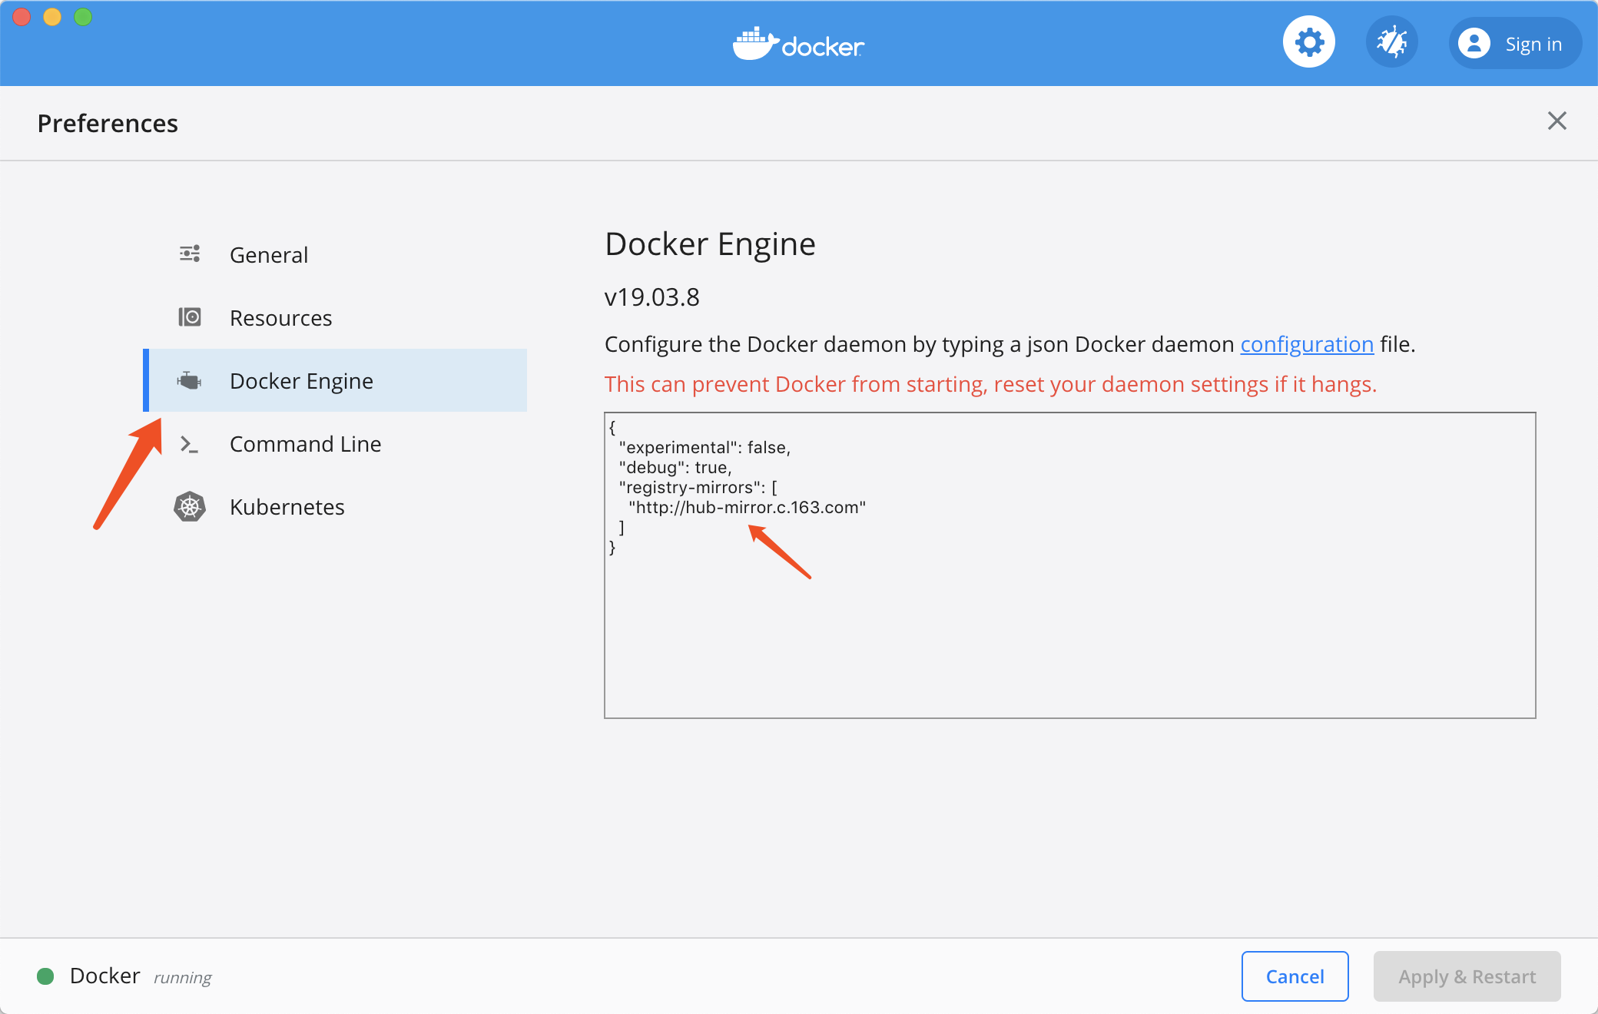Click the settings gear icon
Viewport: 1598px width, 1014px height.
point(1309,42)
